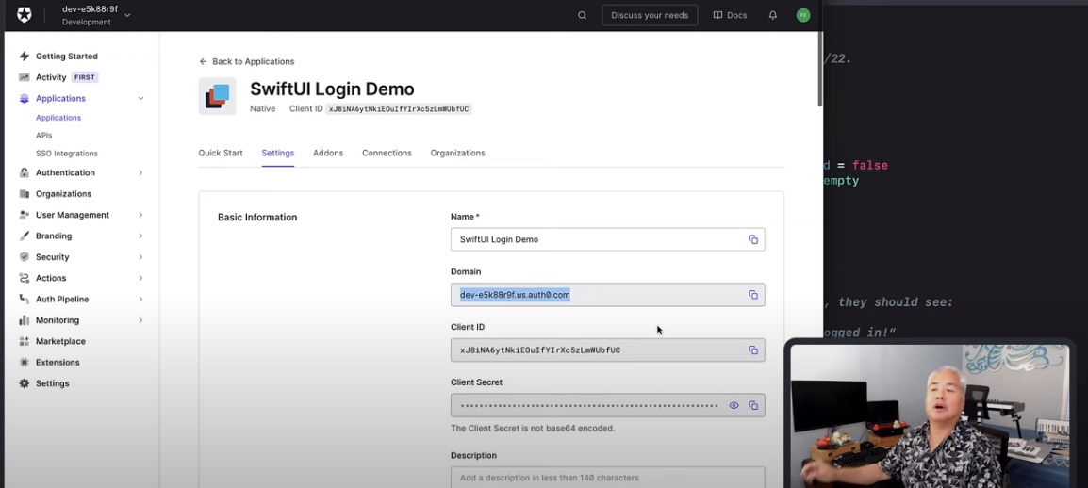Expand the Auth Pipeline section chevron
This screenshot has width=1088, height=488.
tap(140, 300)
